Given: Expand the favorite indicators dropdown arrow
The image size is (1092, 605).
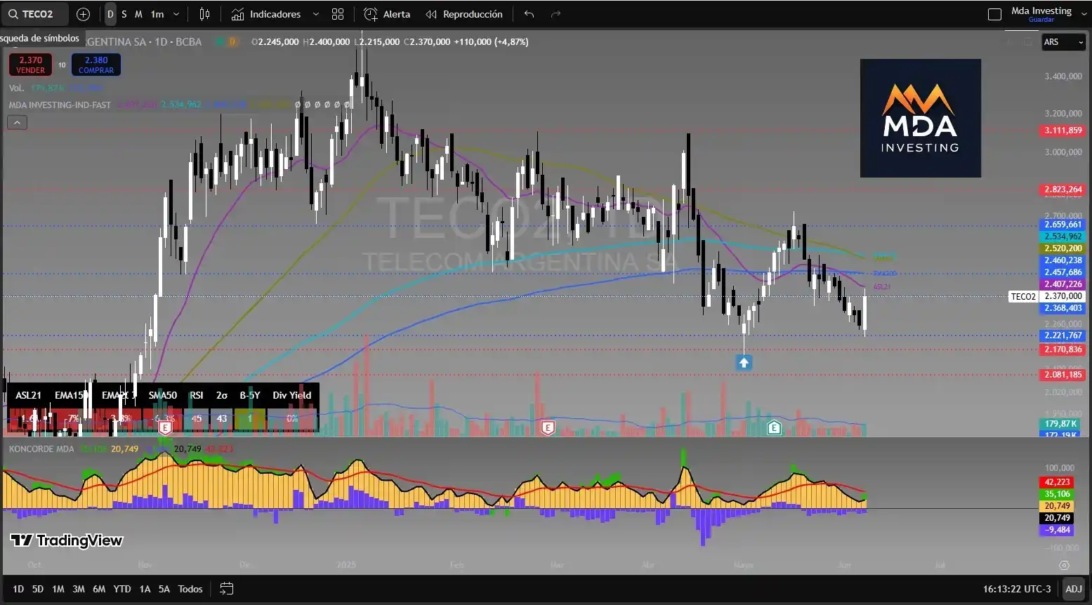Looking at the screenshot, I should (x=315, y=14).
